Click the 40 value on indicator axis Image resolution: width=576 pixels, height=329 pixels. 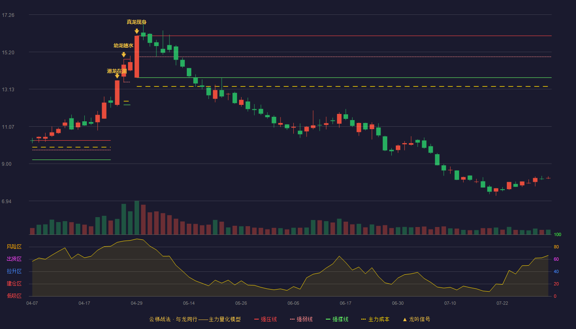pos(556,271)
